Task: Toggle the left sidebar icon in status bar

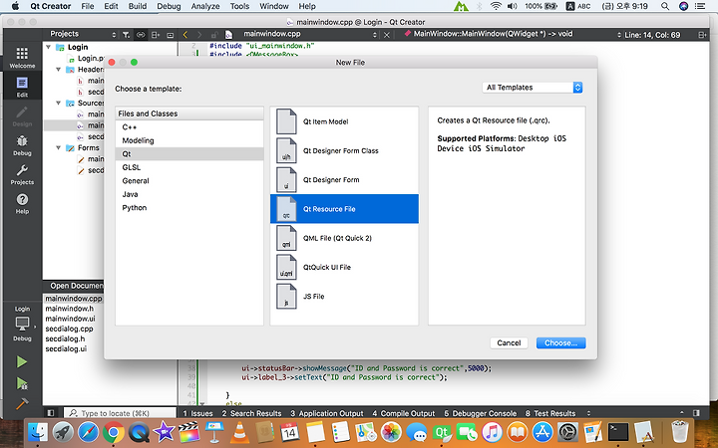Action: coord(51,413)
